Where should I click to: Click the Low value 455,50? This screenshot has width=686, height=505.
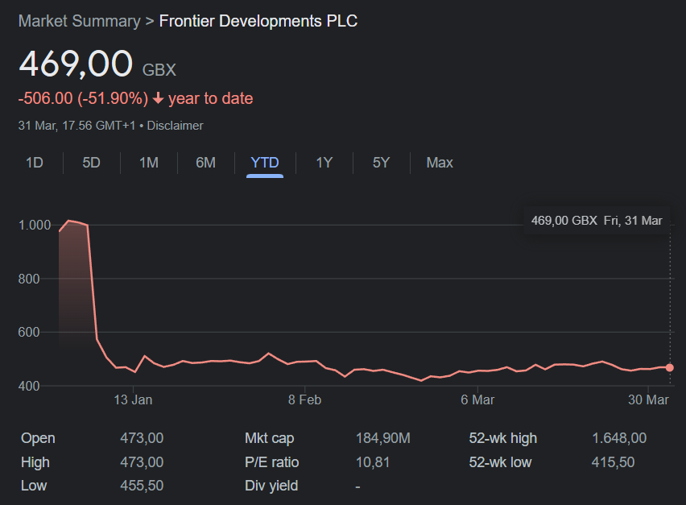[142, 486]
